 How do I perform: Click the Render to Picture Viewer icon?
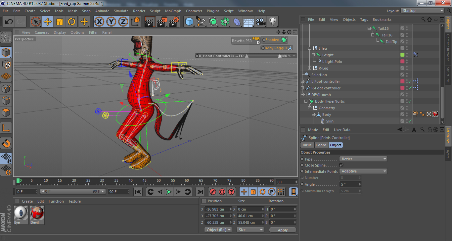coord(162,22)
